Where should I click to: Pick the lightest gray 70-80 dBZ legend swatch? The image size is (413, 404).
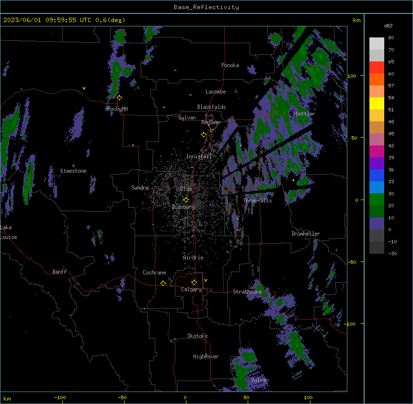(377, 44)
